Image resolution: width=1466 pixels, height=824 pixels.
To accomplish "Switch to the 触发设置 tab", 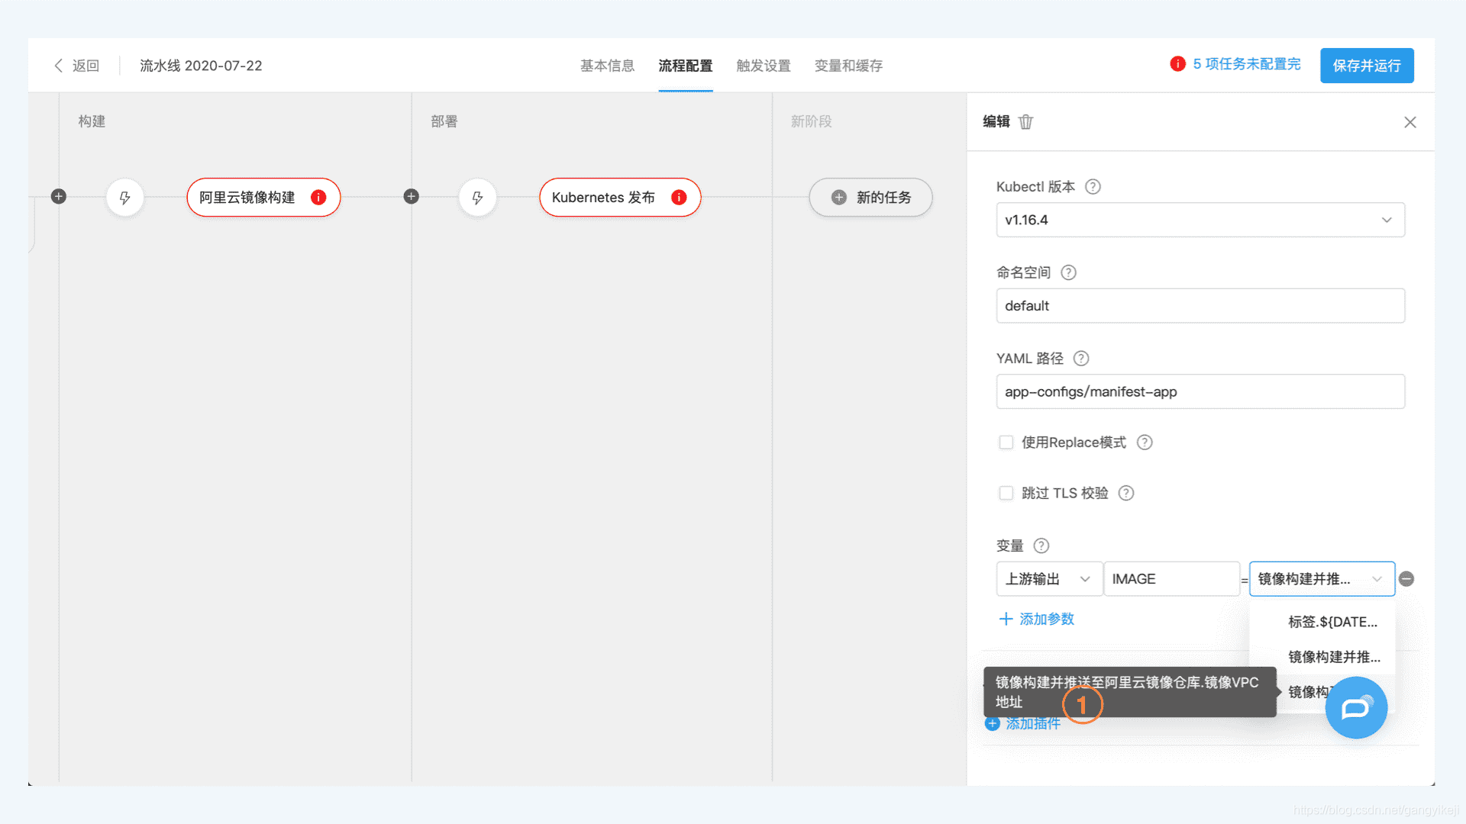I will (763, 66).
